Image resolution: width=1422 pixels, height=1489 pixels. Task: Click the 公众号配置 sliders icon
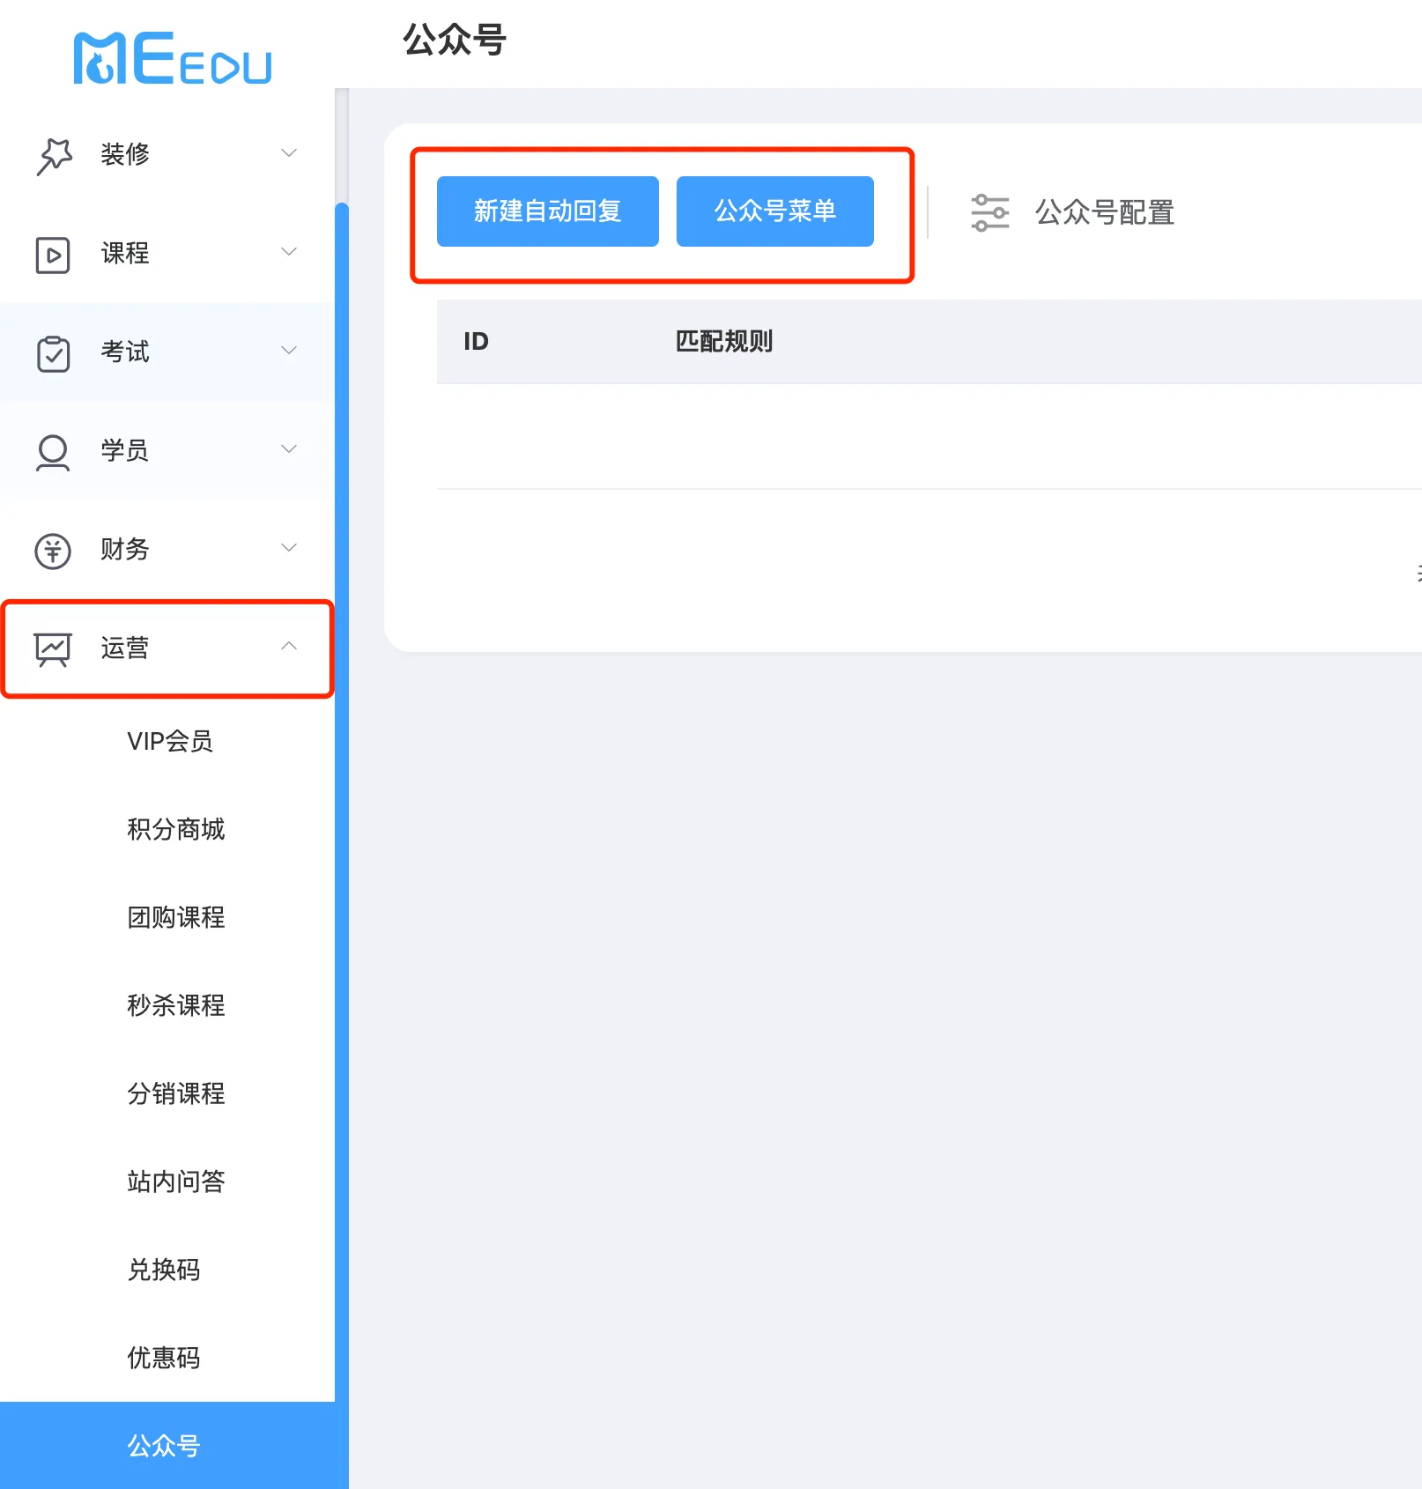[x=989, y=212]
